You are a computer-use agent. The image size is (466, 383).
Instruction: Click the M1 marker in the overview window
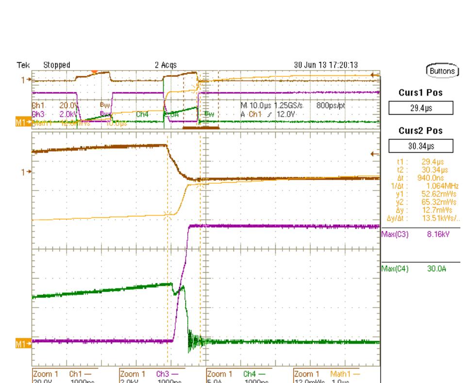23,122
